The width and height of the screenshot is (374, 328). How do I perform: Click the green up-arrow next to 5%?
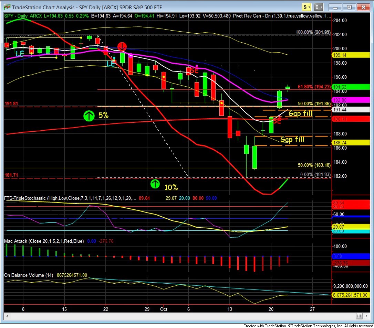[89, 116]
